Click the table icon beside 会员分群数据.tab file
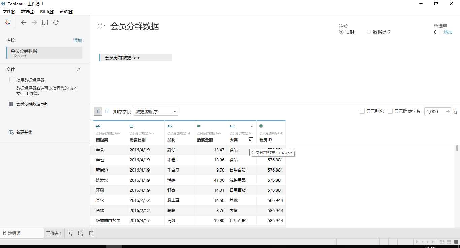Image resolution: width=460 pixels, height=248 pixels. pos(11,104)
